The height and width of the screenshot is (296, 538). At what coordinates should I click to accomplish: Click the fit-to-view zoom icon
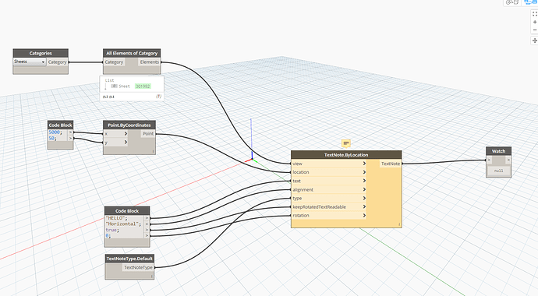(x=535, y=14)
